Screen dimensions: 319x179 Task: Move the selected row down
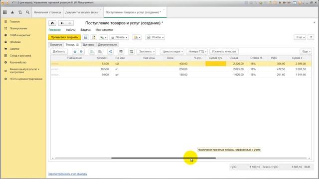point(81,52)
